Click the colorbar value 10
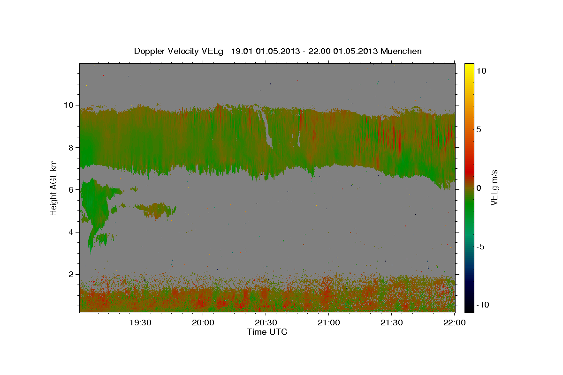This screenshot has height=375, width=563. coord(481,71)
